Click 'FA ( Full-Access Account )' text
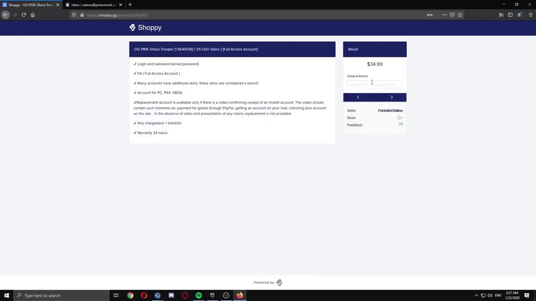The image size is (536, 301). click(157, 74)
